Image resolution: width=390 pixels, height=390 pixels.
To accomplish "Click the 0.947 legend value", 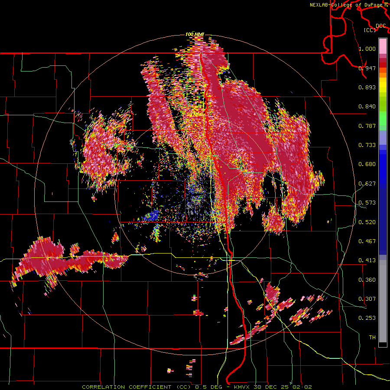I will point(367,68).
